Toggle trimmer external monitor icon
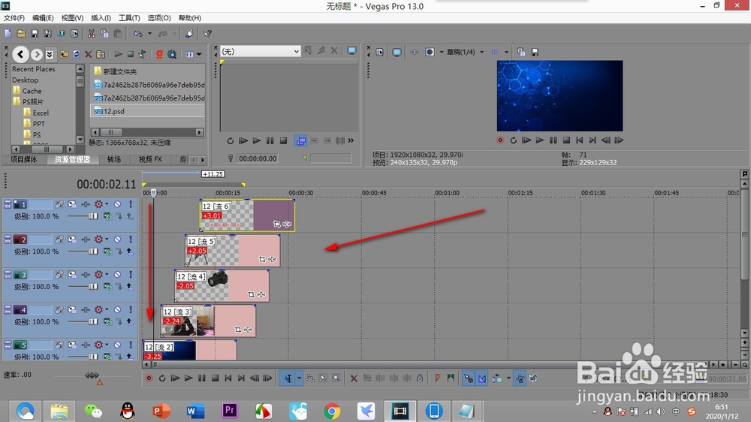Viewport: 751px width, 422px height. click(x=351, y=51)
